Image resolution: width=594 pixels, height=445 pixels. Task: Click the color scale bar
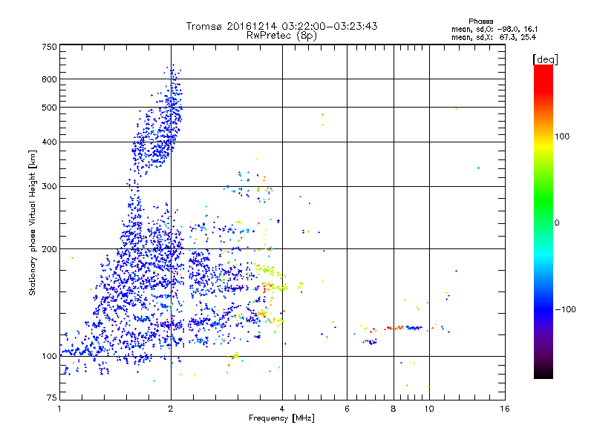point(544,222)
